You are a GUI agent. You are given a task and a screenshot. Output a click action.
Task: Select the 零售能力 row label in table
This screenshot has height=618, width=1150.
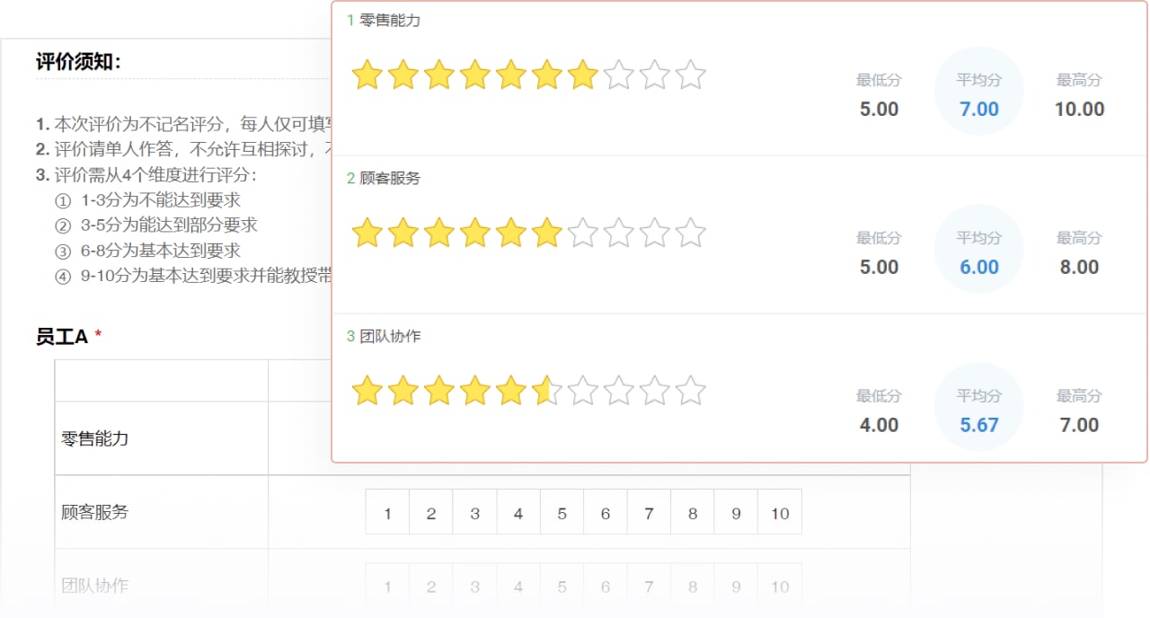point(94,439)
